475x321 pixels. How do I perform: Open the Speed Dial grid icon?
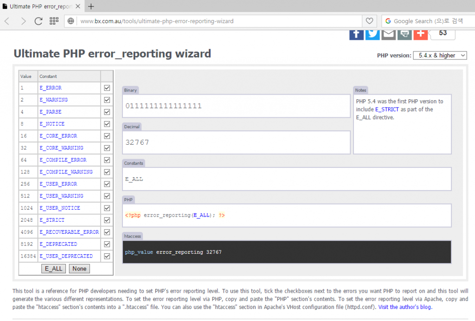pos(54,21)
